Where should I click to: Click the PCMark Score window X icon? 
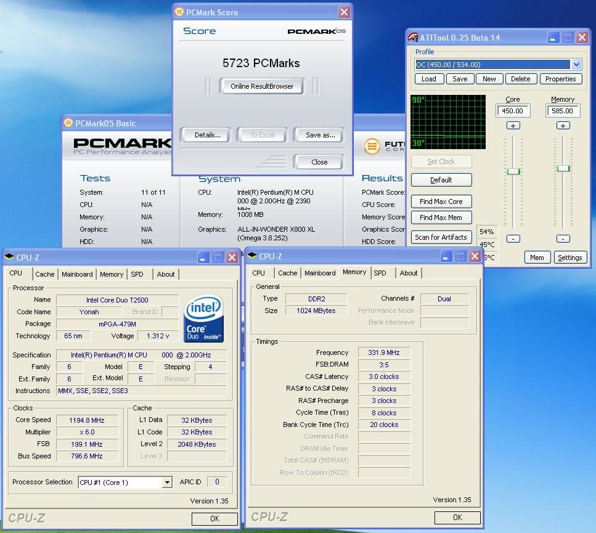pos(344,12)
